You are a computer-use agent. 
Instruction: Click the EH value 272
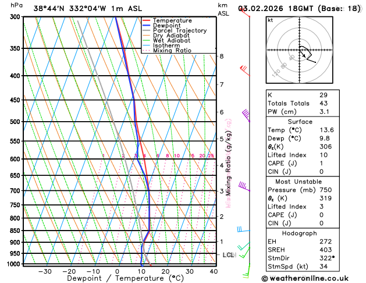coord(326,242)
